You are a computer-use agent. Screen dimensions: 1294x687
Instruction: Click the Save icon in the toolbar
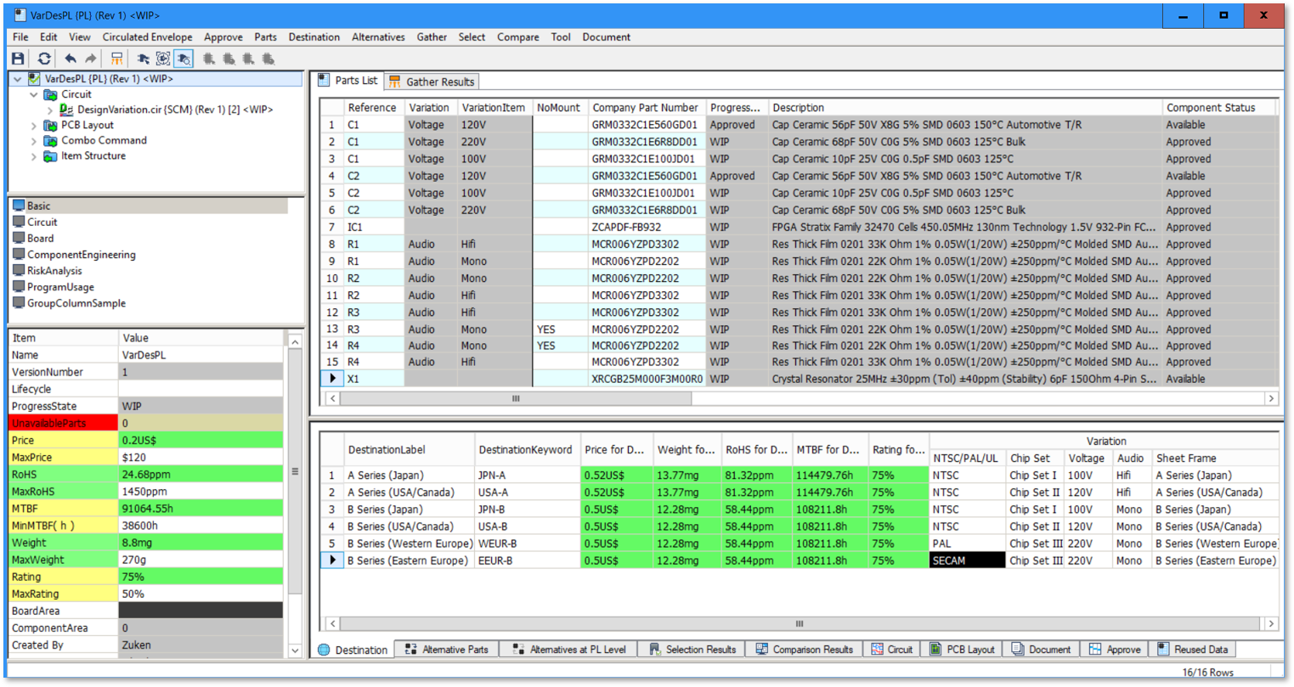tap(18, 58)
